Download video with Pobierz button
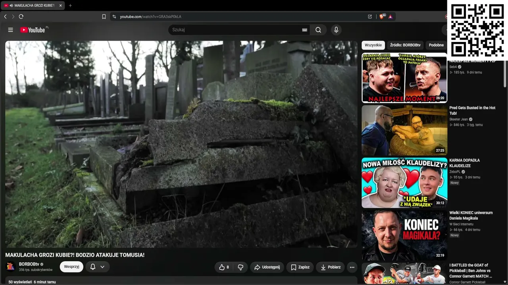The height and width of the screenshot is (285, 508). click(330, 267)
